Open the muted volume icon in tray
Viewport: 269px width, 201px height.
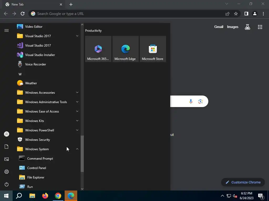235,196
